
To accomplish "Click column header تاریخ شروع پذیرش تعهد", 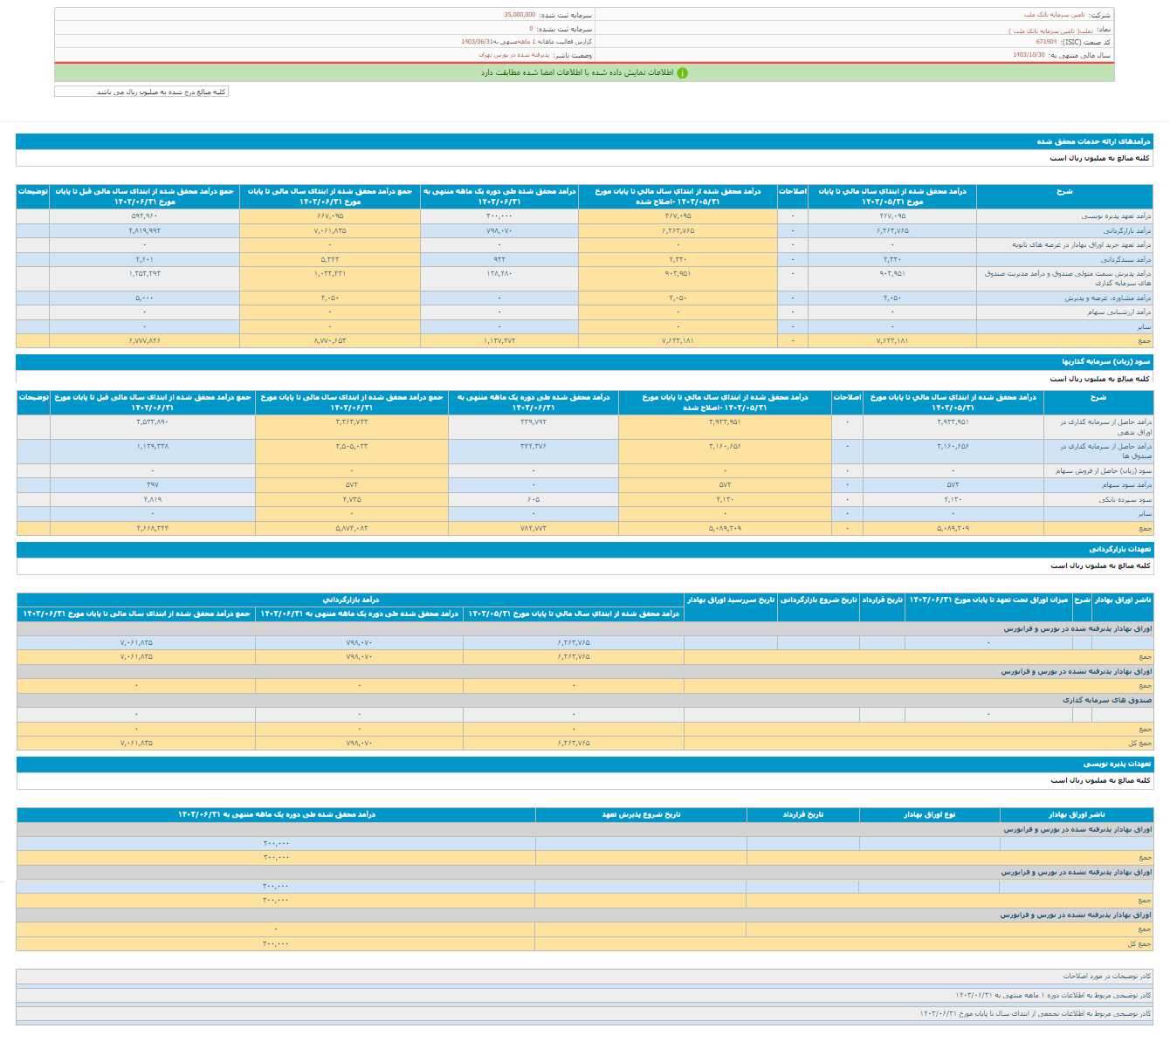I will [x=640, y=814].
